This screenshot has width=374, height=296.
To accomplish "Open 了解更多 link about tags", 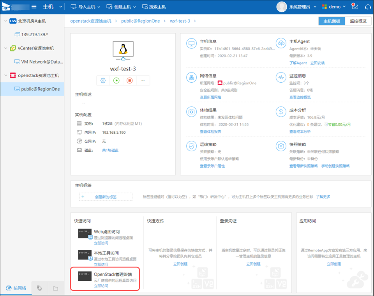I will coord(323,197).
